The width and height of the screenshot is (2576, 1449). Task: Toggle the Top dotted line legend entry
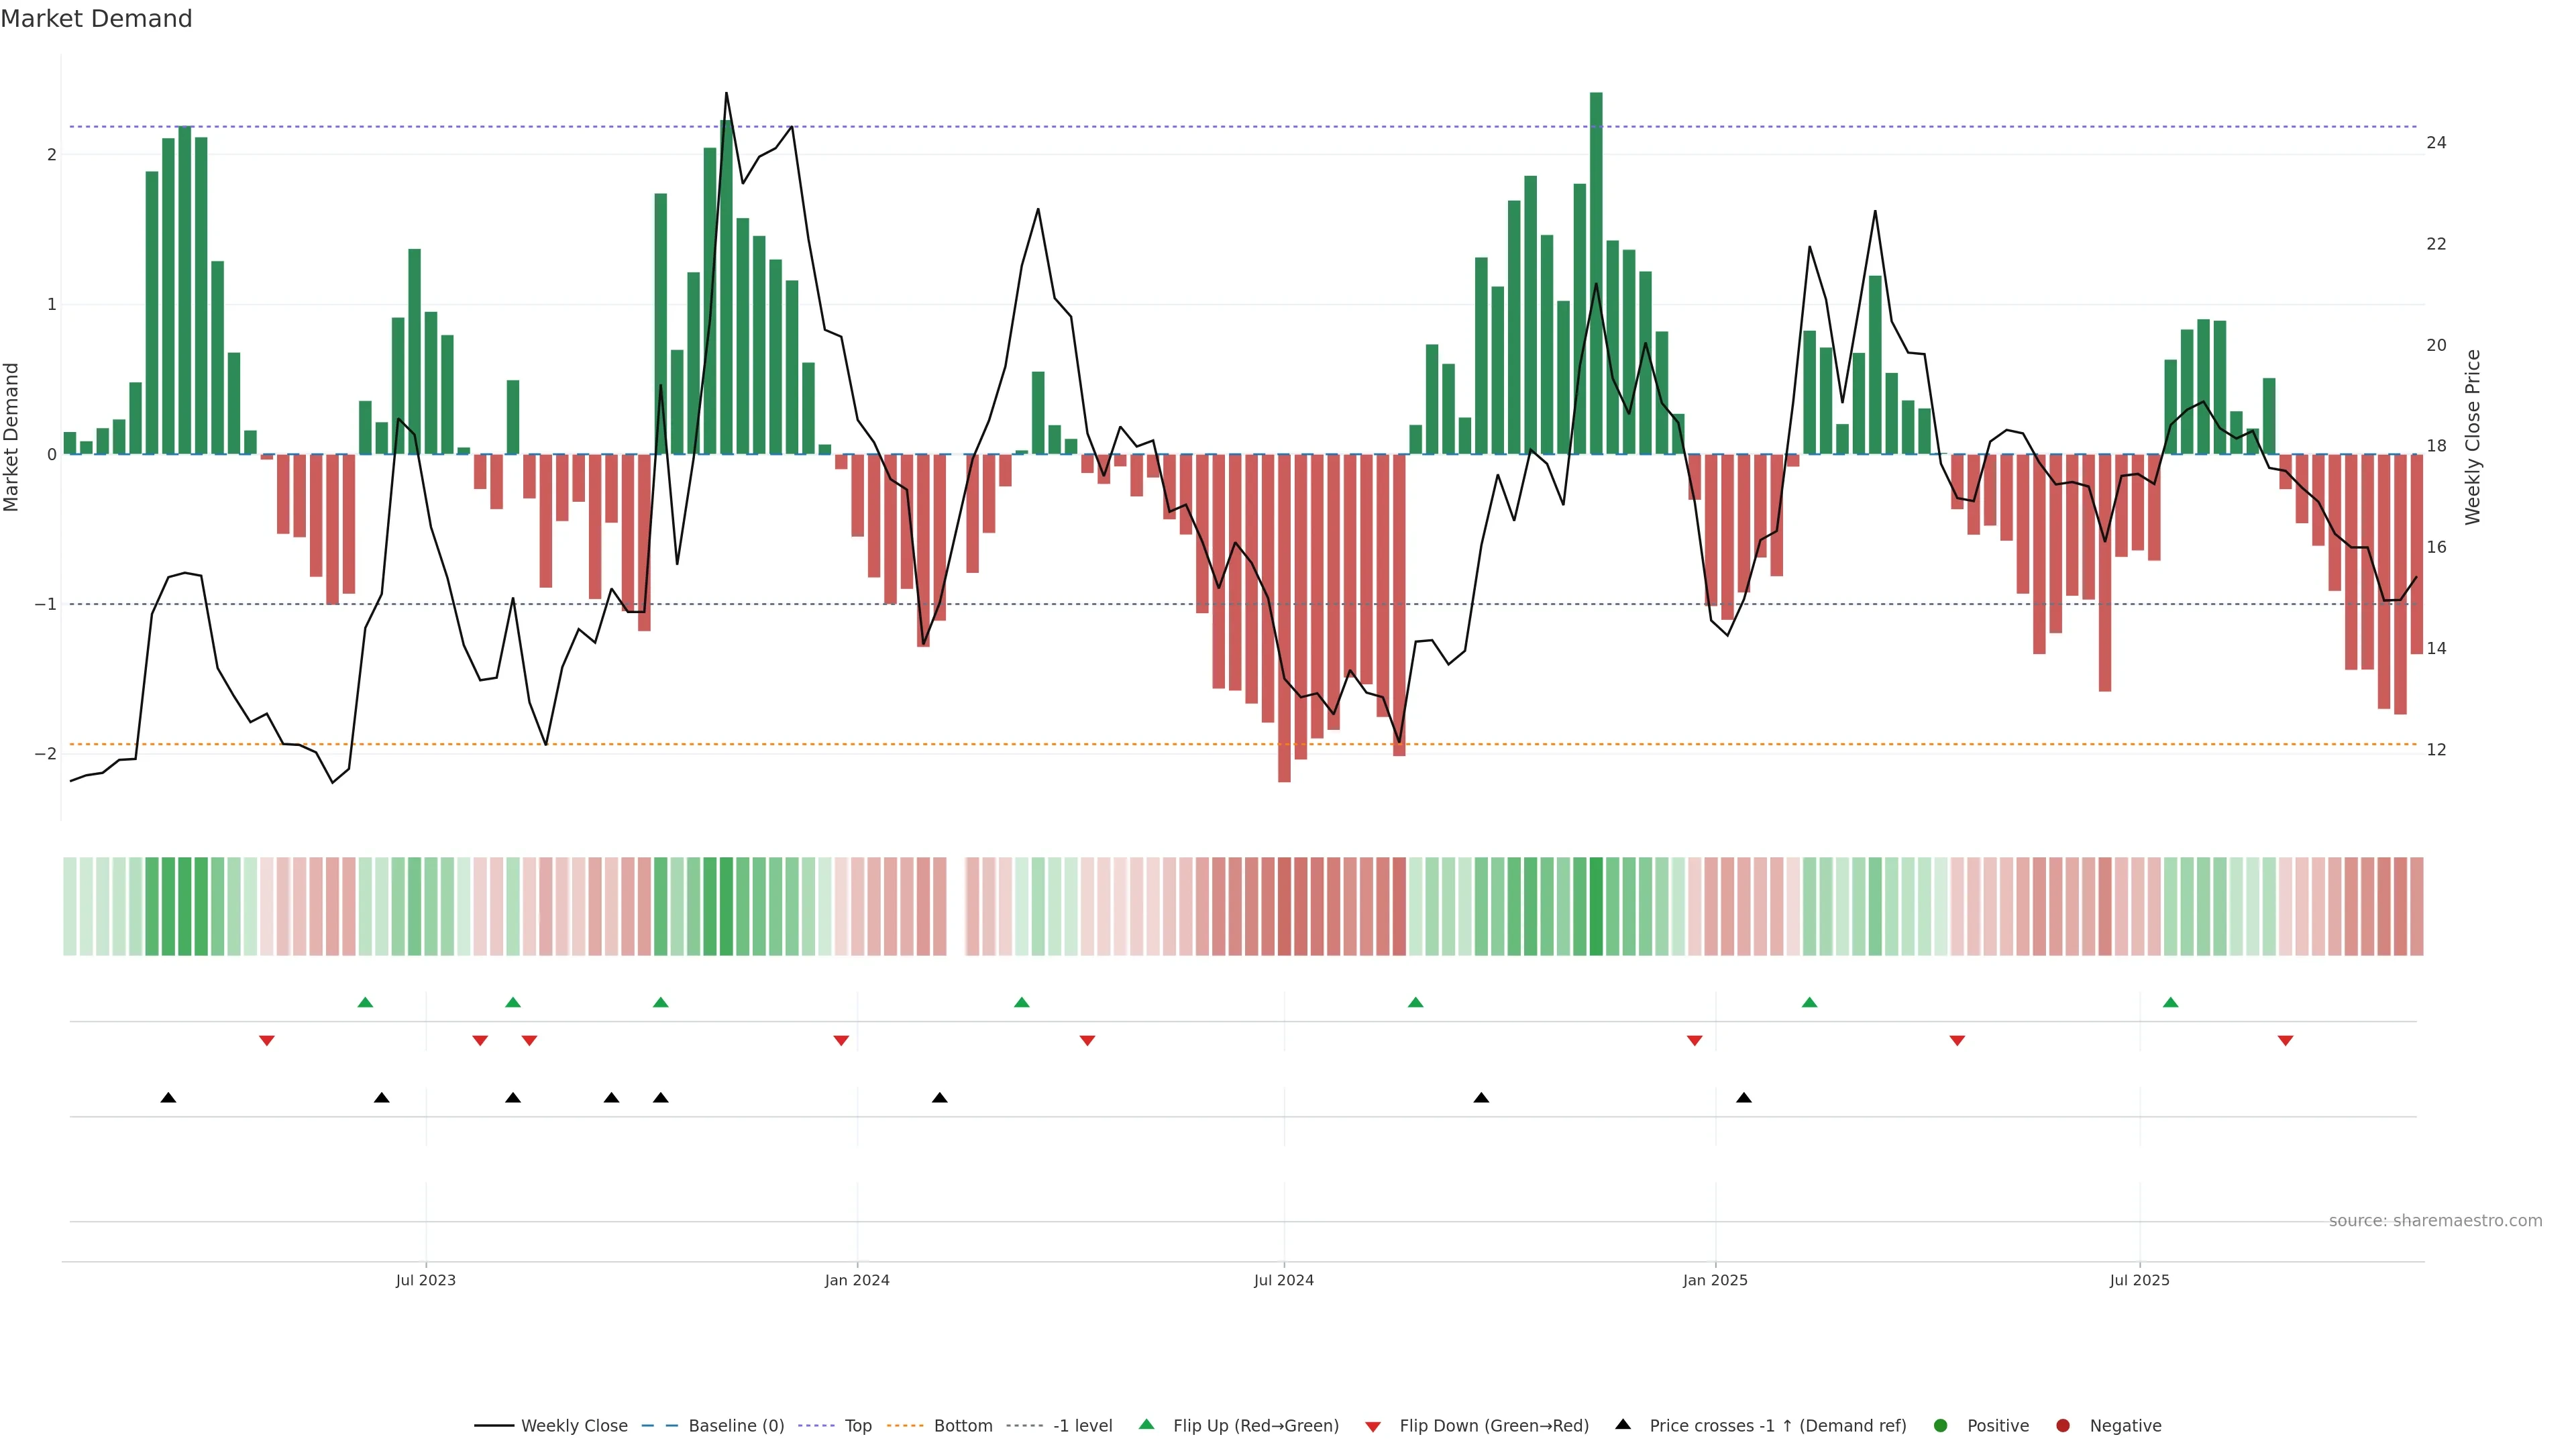coord(858,1425)
